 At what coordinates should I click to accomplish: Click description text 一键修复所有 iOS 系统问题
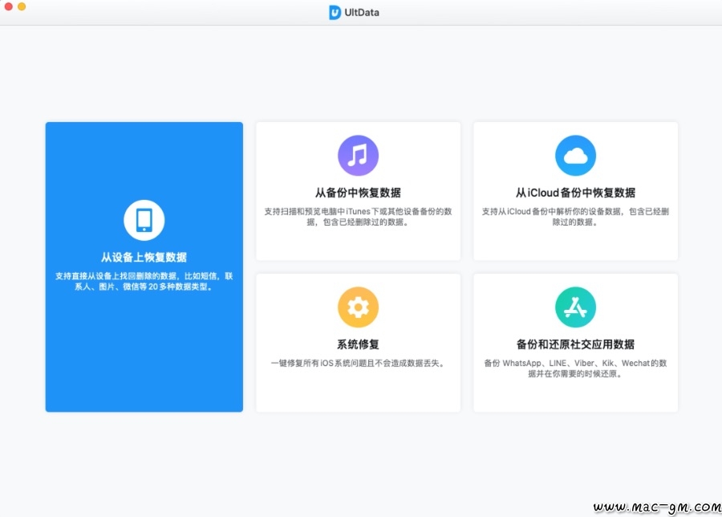point(359,363)
